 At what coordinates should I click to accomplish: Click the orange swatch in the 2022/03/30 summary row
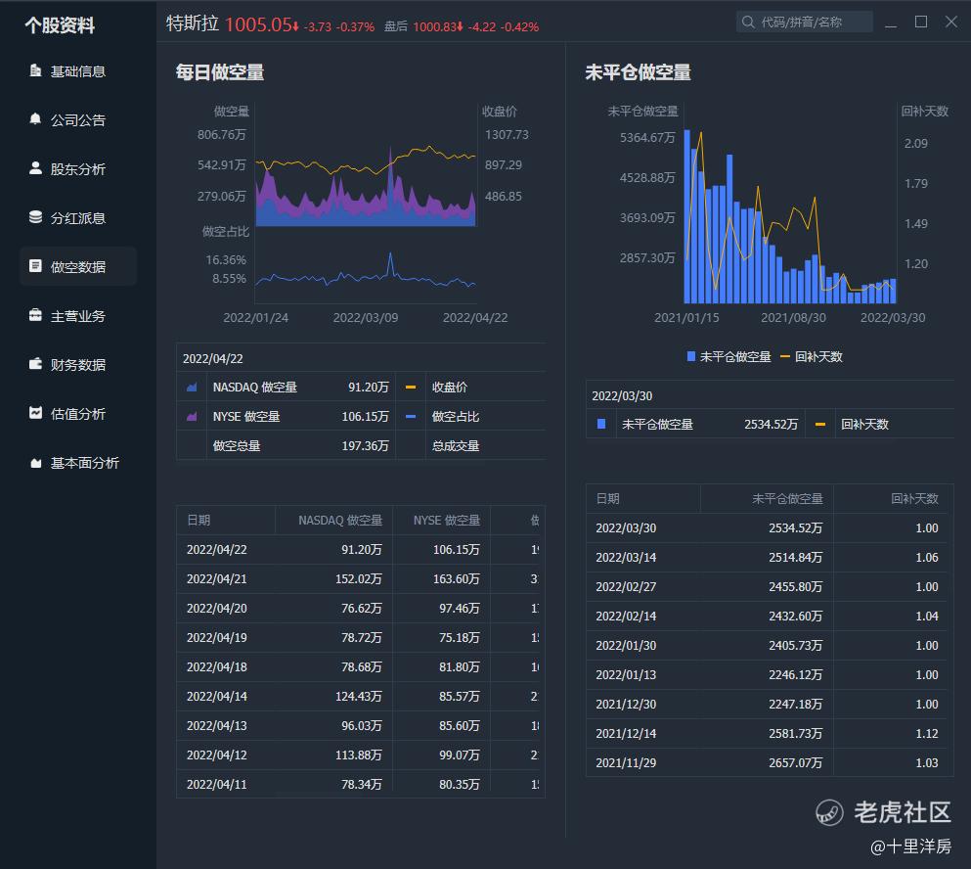pos(819,425)
